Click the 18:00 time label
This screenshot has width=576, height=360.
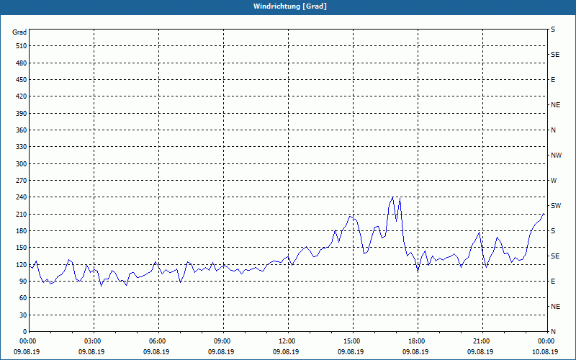pyautogui.click(x=417, y=341)
